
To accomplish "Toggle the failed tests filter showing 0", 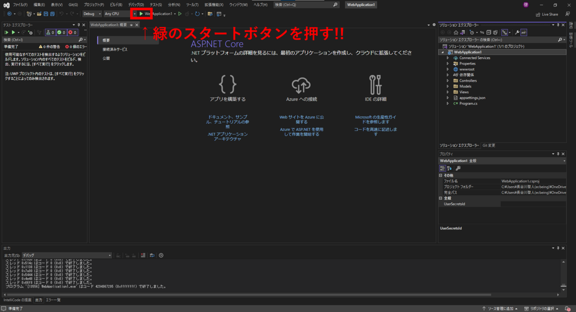I will 72,32.
